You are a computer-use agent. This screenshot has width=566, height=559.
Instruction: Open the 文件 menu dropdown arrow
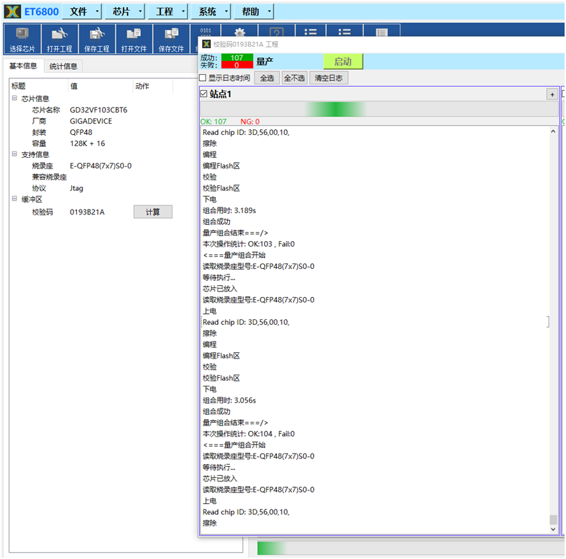coord(97,11)
